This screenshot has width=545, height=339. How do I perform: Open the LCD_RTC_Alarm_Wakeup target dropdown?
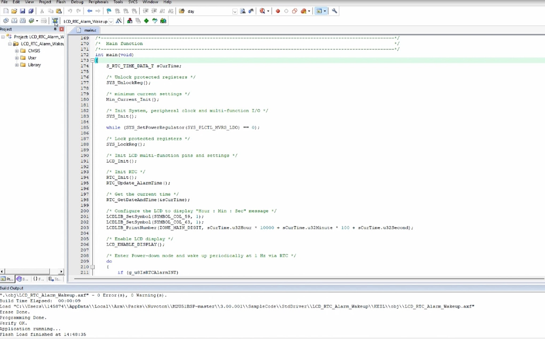111,21
